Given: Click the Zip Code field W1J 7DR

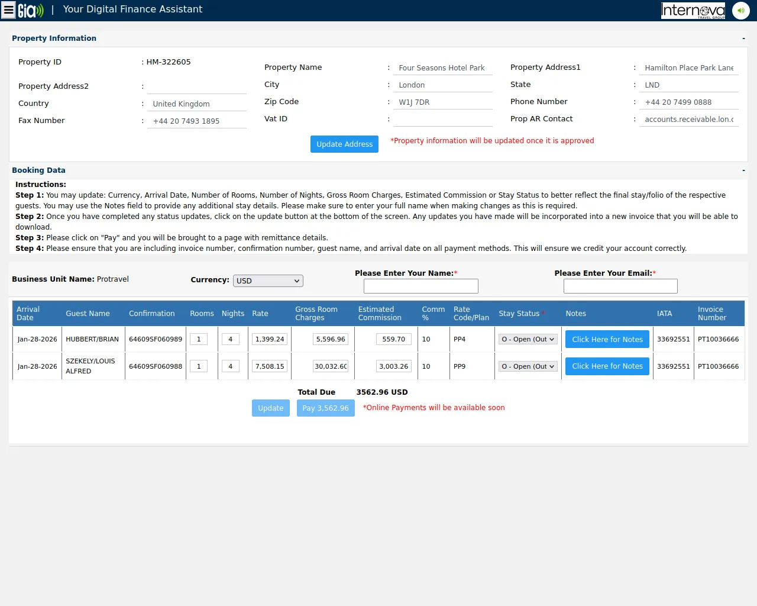Looking at the screenshot, I should [442, 102].
